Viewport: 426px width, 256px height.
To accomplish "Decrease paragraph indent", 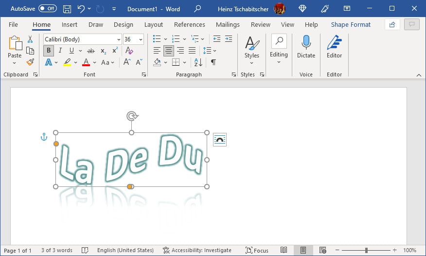I will click(x=216, y=39).
